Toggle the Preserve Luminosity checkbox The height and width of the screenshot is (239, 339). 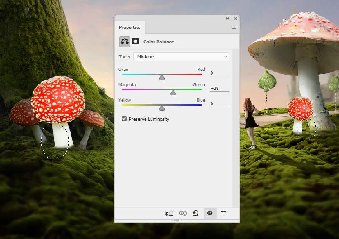point(124,119)
